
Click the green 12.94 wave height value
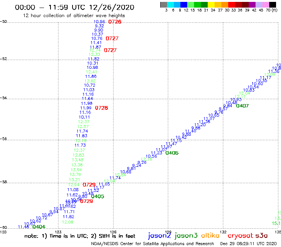pyautogui.click(x=74, y=185)
